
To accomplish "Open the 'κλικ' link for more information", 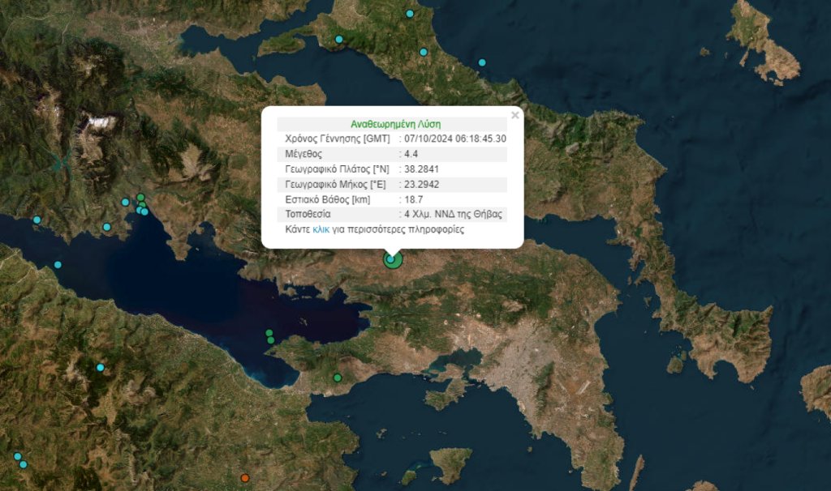I will [x=321, y=230].
